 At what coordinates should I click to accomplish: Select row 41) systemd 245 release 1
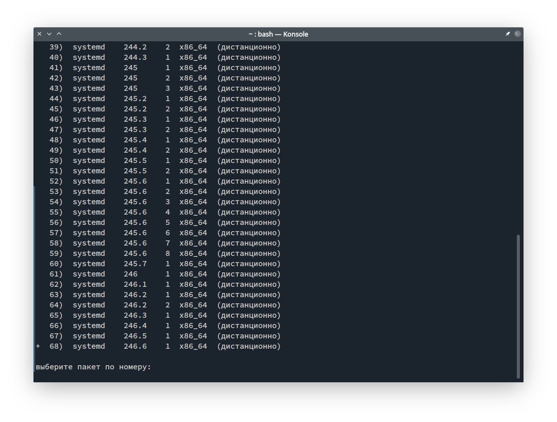(x=165, y=68)
